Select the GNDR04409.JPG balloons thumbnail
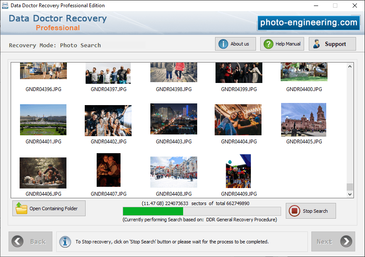 [238, 171]
